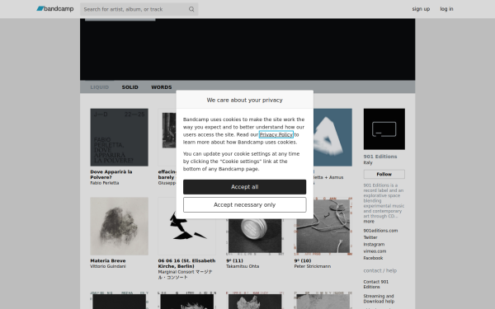Switch to the LIQUID tab
Screen dimensions: 495x309
100,87
